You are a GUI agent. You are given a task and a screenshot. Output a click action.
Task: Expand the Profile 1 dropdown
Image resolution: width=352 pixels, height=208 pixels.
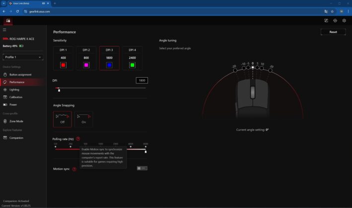pyautogui.click(x=23, y=57)
